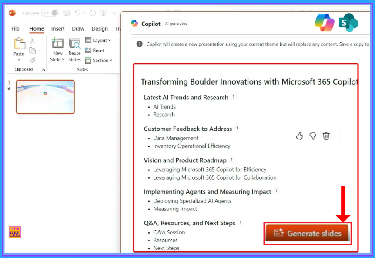Screen dimensions: 375x258
Task: Click the Latest AI Trends and Research heading
Action: pyautogui.click(x=186, y=98)
